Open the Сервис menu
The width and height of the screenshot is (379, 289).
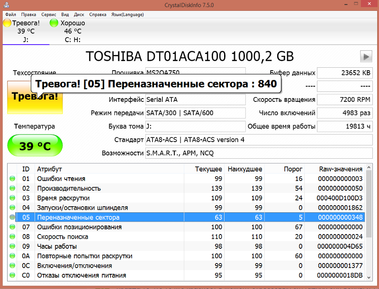click(49, 15)
